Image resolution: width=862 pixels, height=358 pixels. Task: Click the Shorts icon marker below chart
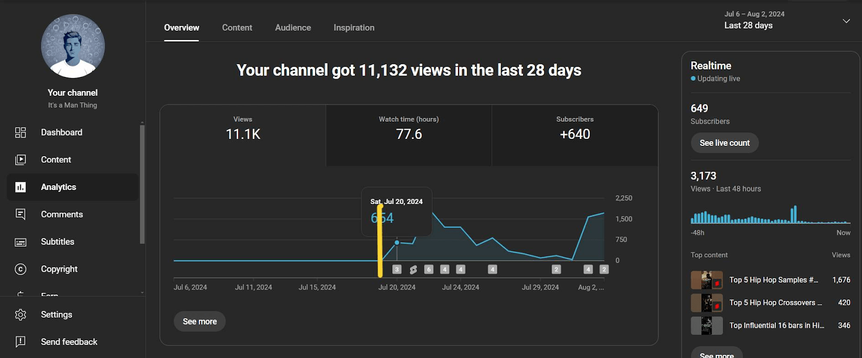[x=413, y=270]
